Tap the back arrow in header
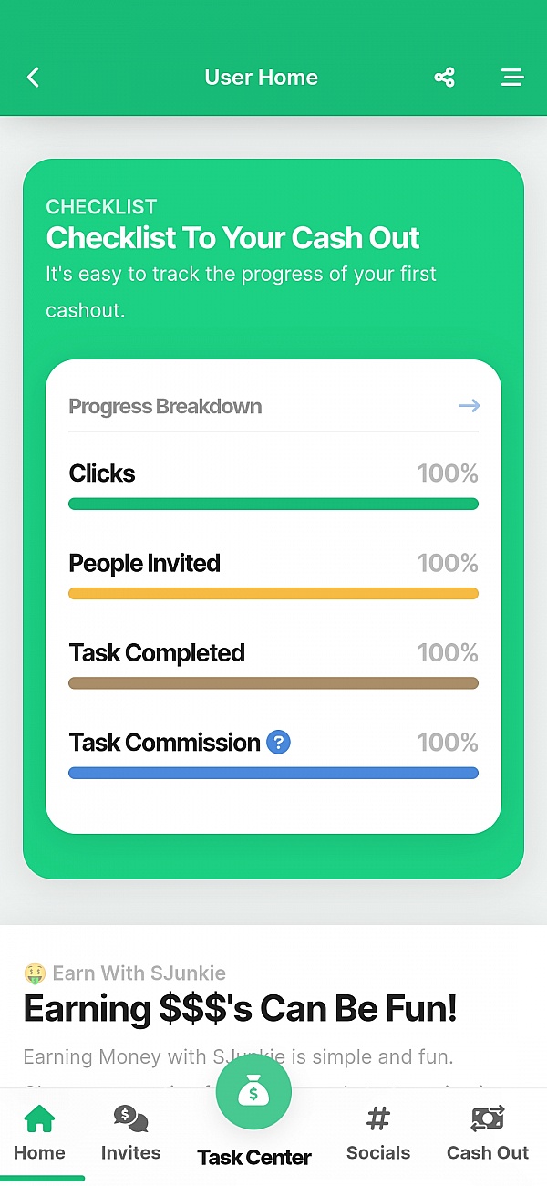Viewport: 547px width, 1186px height. pos(34,78)
